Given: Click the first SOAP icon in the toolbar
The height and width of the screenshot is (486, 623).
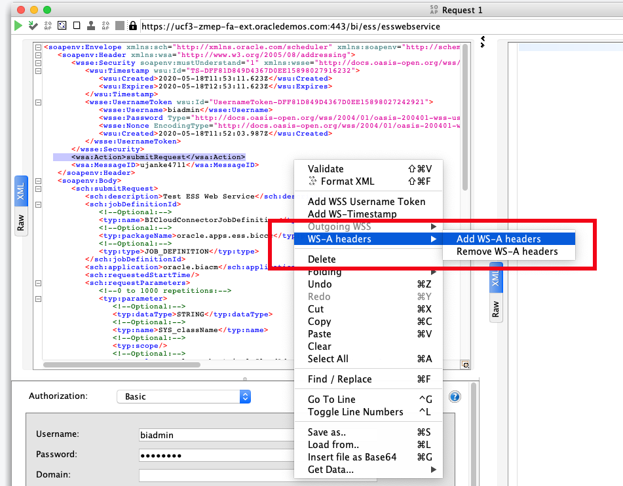Looking at the screenshot, I should point(47,27).
